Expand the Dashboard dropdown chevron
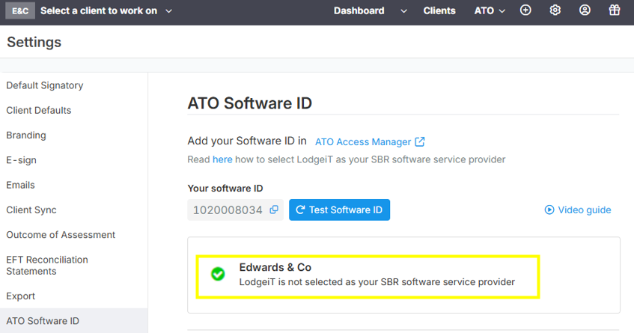 [x=403, y=11]
